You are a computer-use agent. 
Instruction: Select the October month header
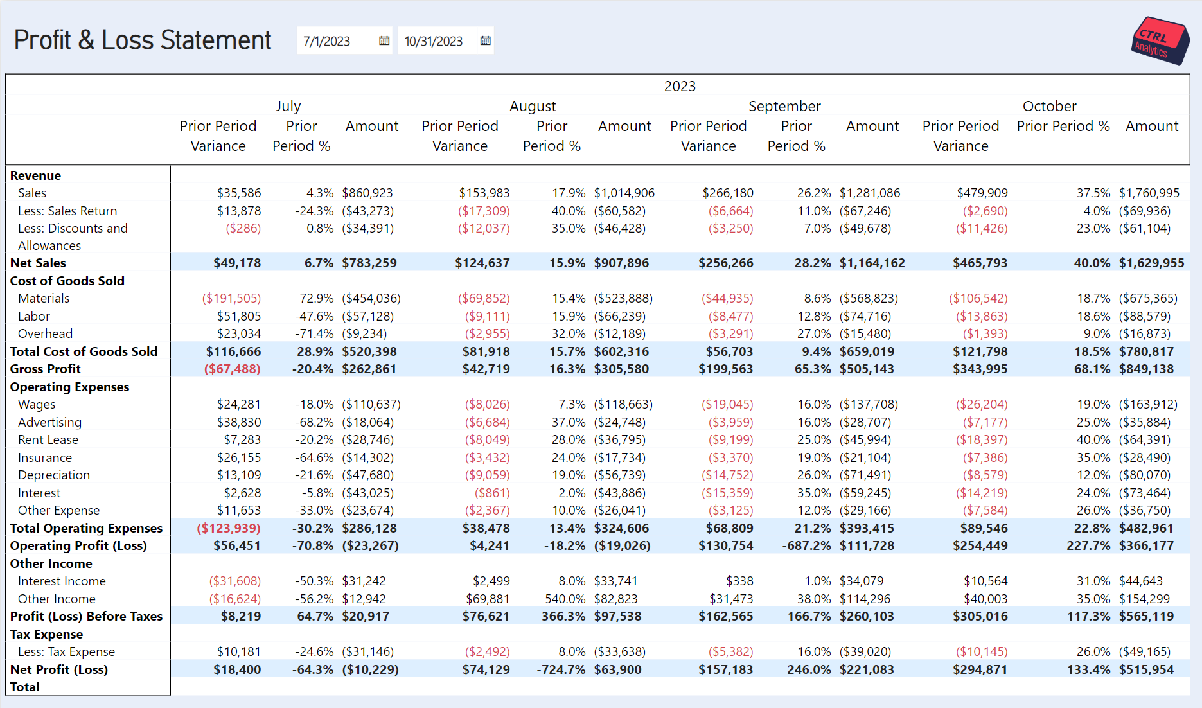pos(1049,106)
